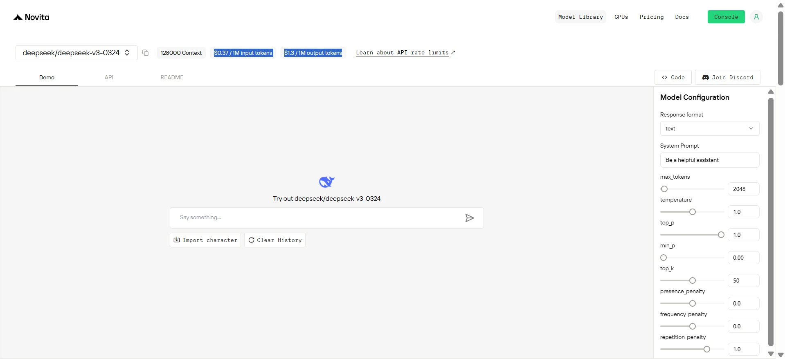Switch to the Demo tab
785x359 pixels.
[x=47, y=77]
